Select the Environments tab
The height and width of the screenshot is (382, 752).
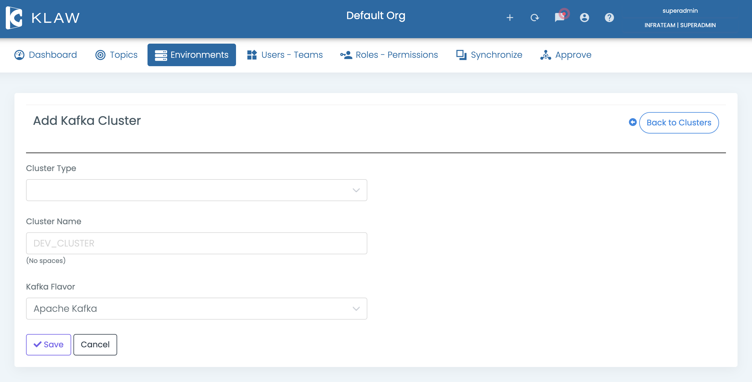click(191, 55)
